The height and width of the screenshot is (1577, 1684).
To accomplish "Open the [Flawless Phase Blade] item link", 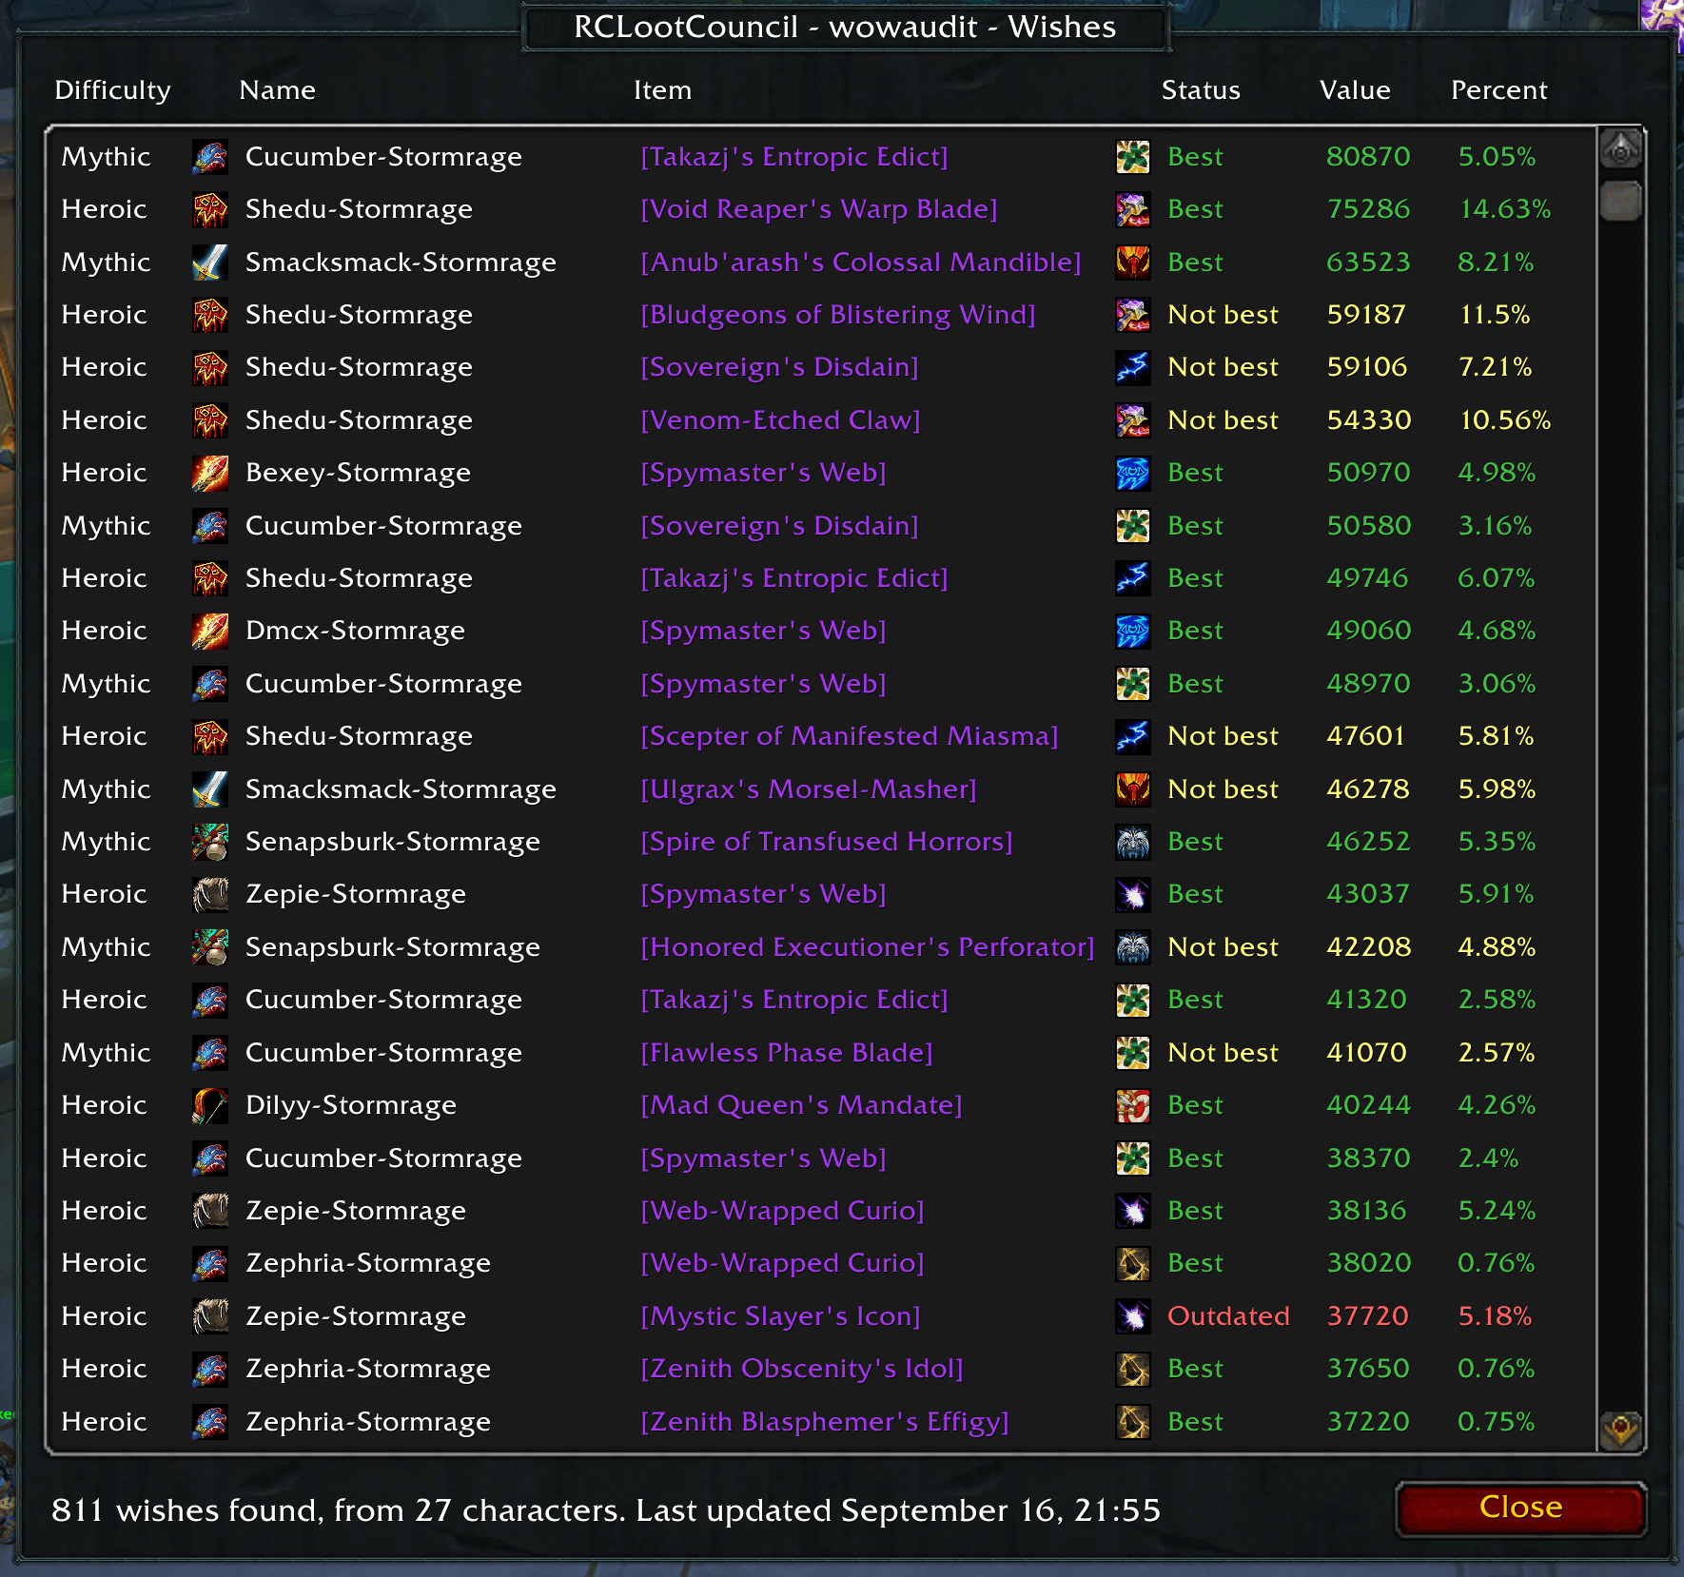I will [786, 1053].
